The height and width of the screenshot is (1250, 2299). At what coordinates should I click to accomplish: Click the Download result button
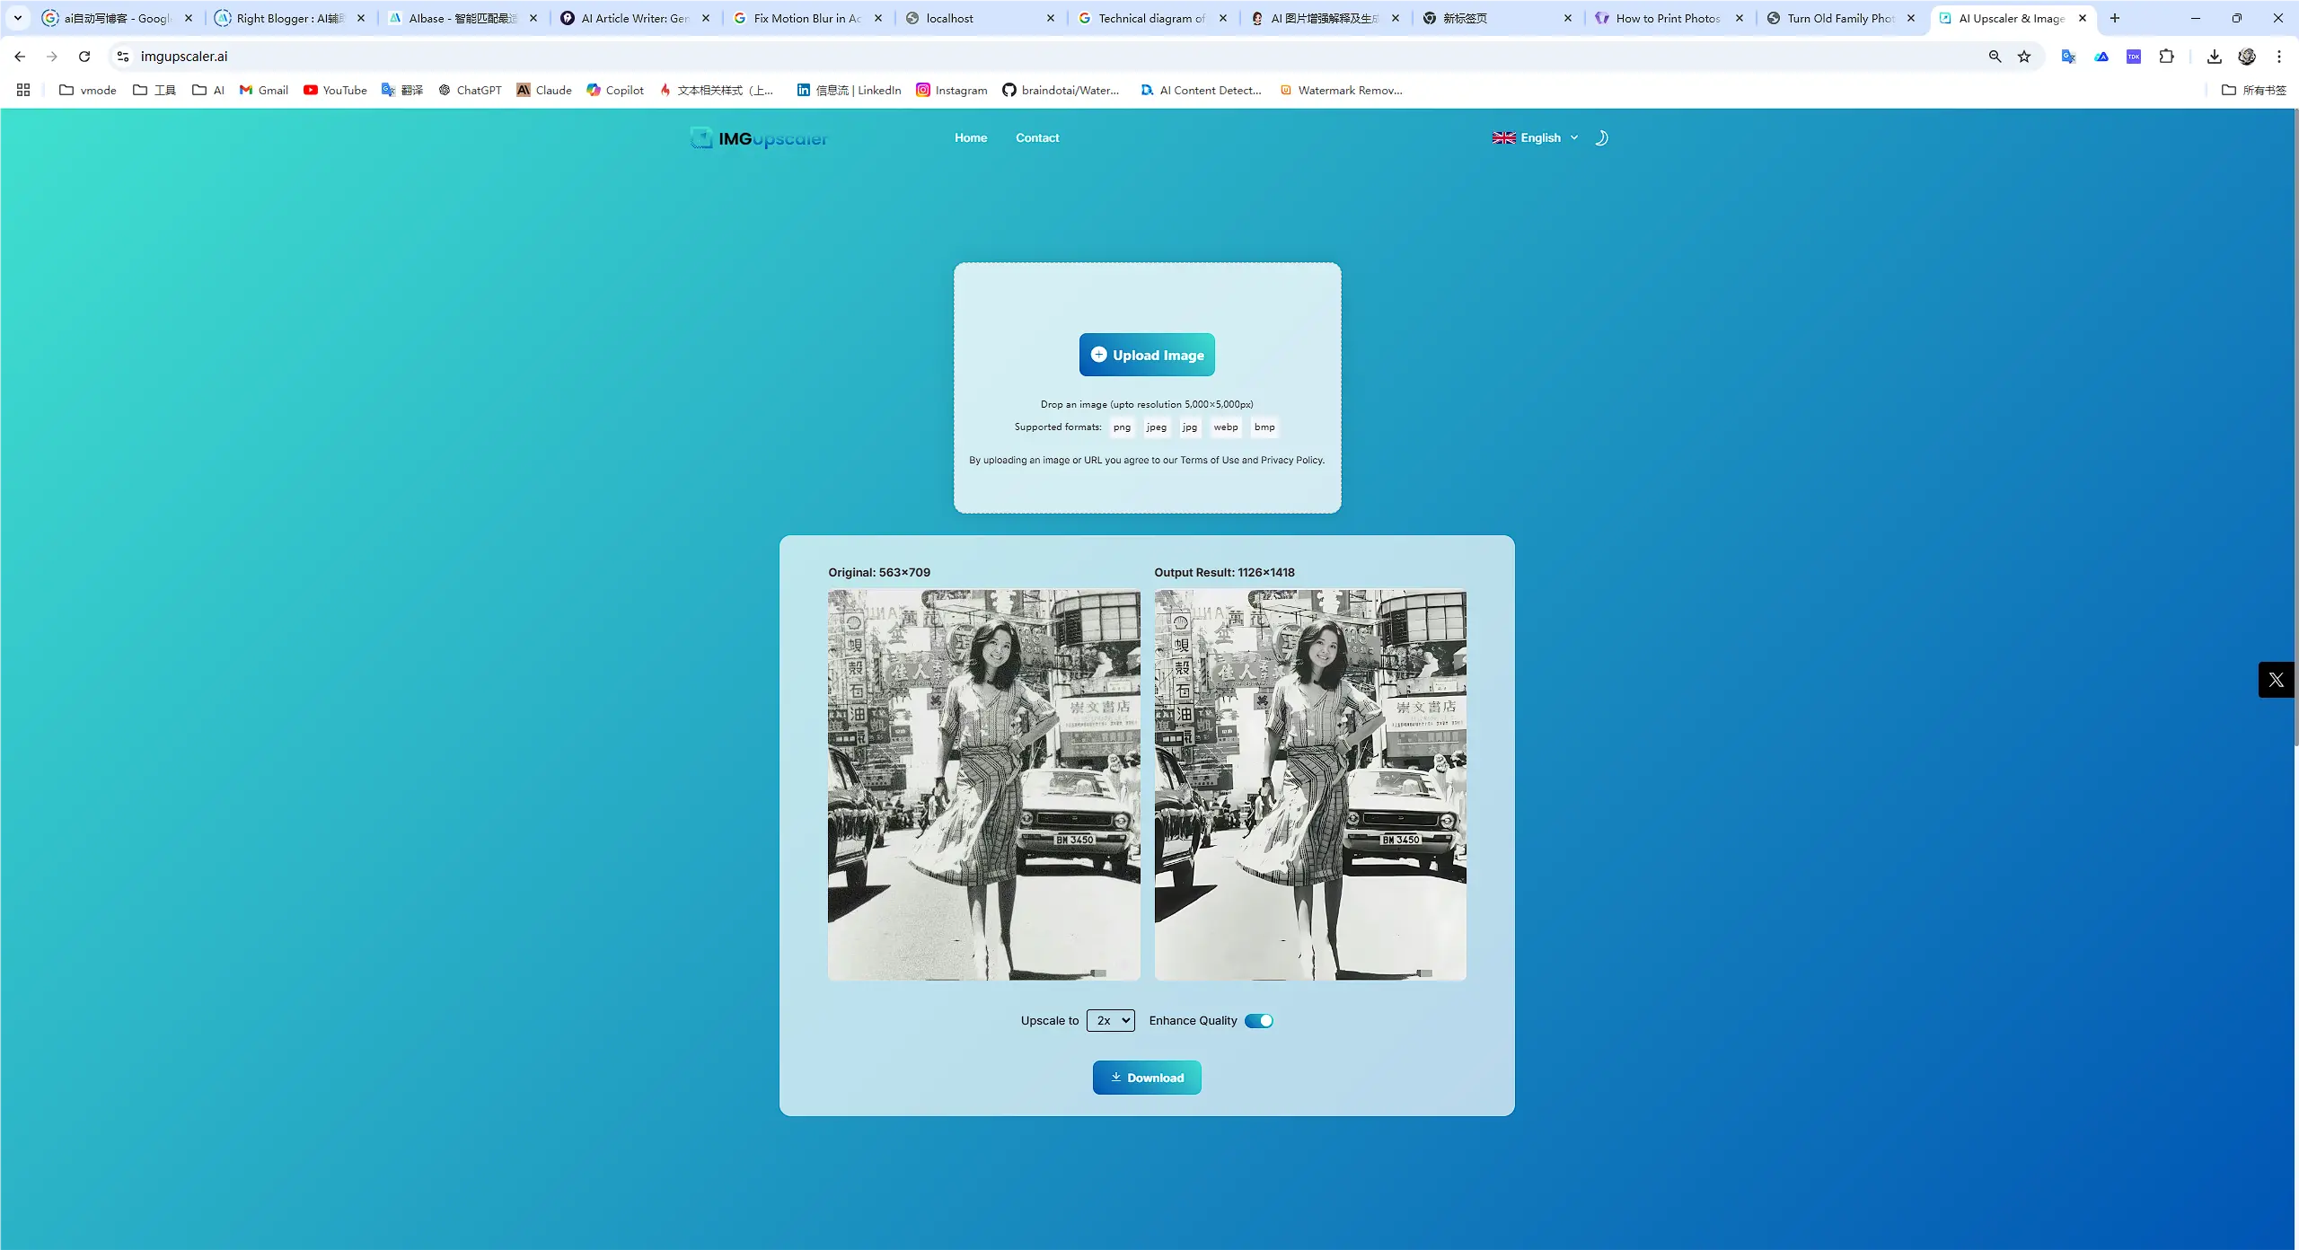1147,1076
